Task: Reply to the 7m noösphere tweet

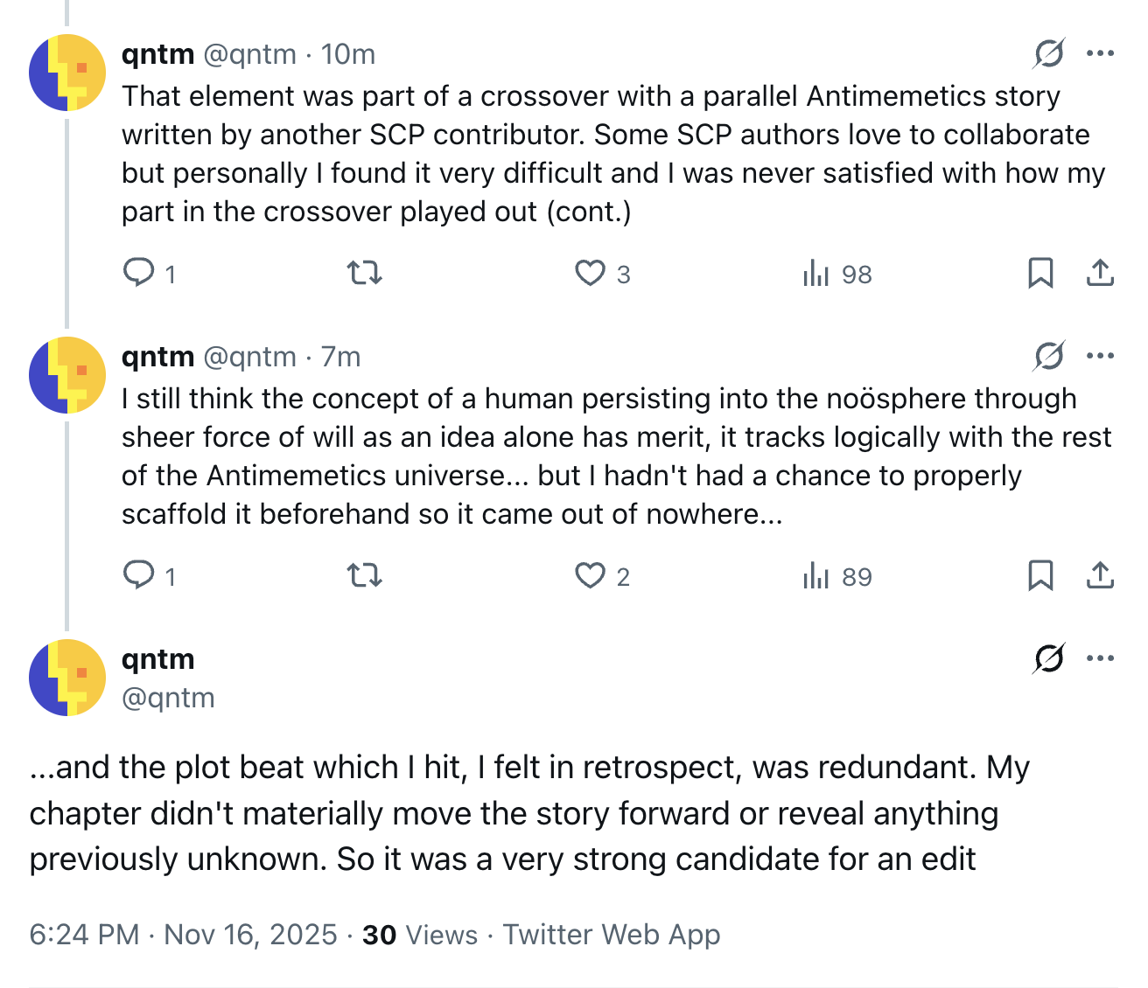Action: coord(139,575)
